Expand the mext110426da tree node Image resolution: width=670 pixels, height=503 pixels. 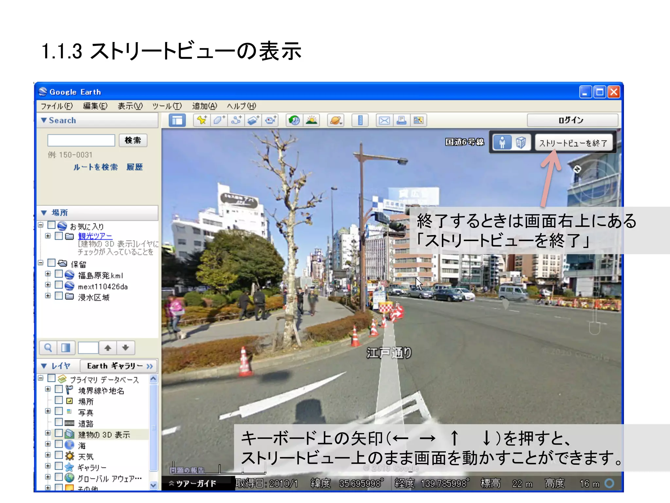pyautogui.click(x=48, y=285)
